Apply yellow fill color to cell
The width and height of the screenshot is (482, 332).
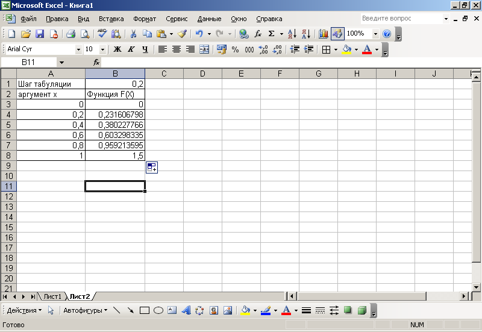(346, 49)
